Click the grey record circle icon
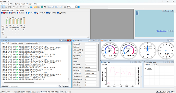The width and height of the screenshot is (176, 93). pyautogui.click(x=65, y=7)
